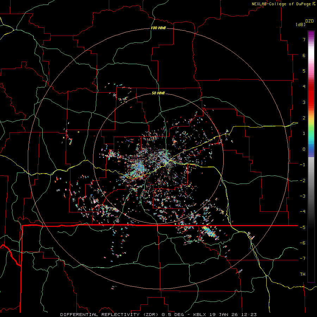Viewport: 317px width, 317px height.
Task: Click the ZDR color scale bar
Action: (311, 156)
